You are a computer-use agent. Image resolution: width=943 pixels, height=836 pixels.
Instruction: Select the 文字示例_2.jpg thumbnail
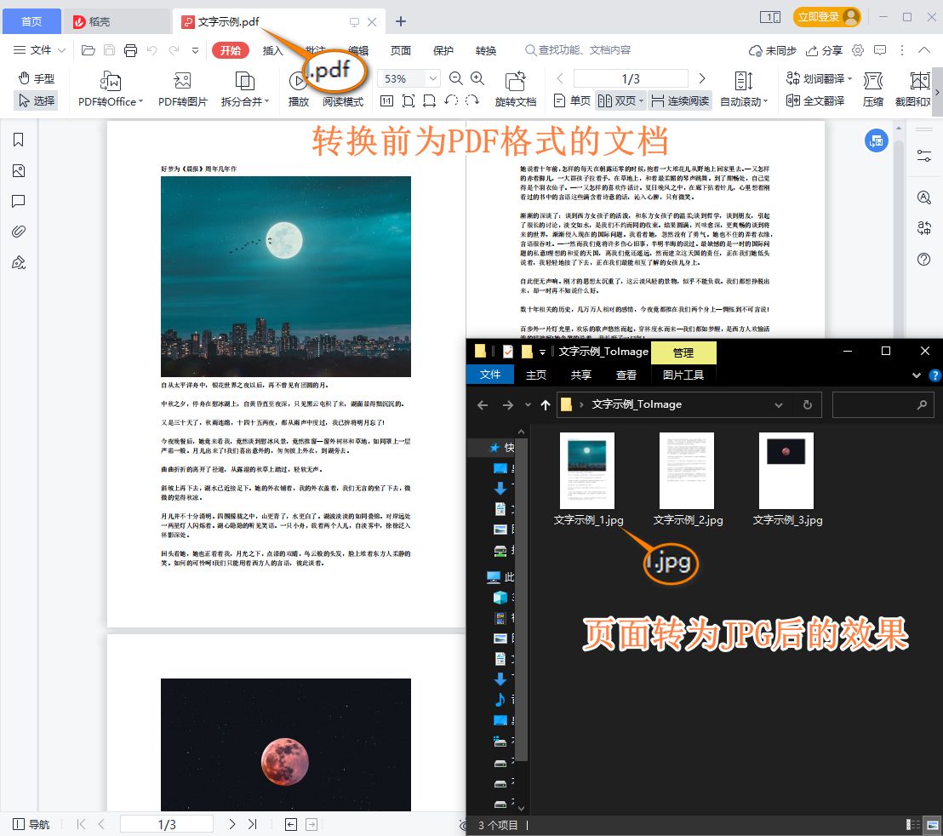click(686, 470)
